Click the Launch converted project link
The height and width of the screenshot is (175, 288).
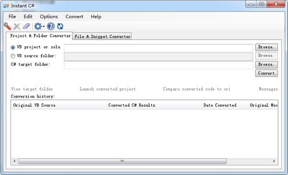[108, 89]
